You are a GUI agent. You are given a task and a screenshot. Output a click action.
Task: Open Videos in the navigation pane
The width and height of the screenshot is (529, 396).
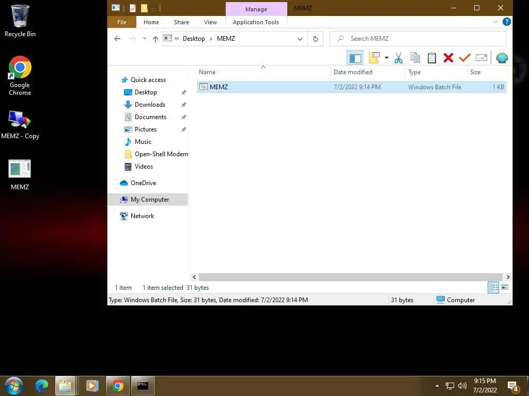[144, 167]
